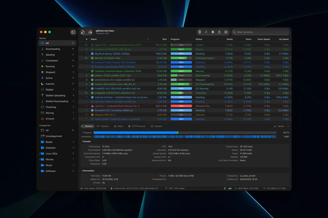
Task: Select the All status filter
Action: coord(57,43)
